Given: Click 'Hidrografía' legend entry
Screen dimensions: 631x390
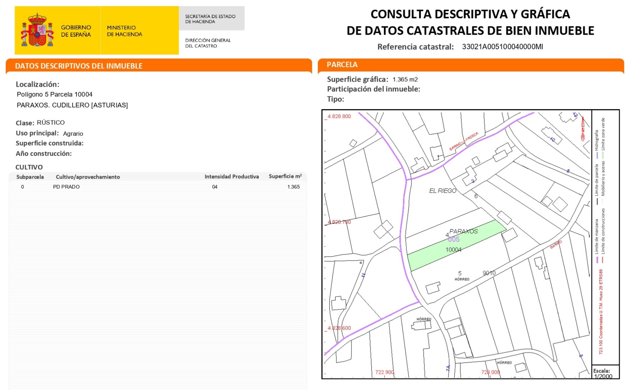Looking at the screenshot, I should 596,143.
